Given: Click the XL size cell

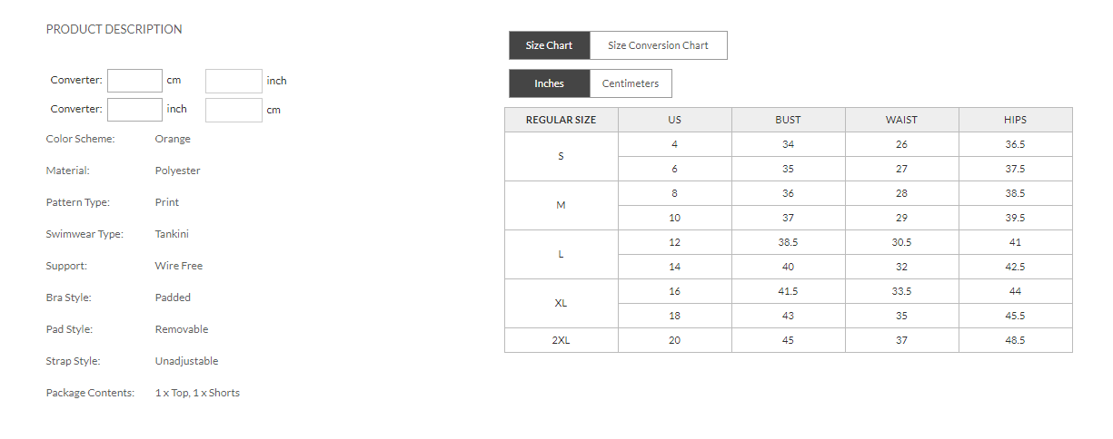Looking at the screenshot, I should coord(561,303).
